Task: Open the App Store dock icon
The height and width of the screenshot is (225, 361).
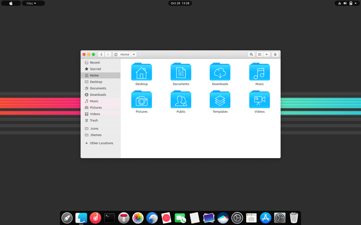Action: click(265, 218)
